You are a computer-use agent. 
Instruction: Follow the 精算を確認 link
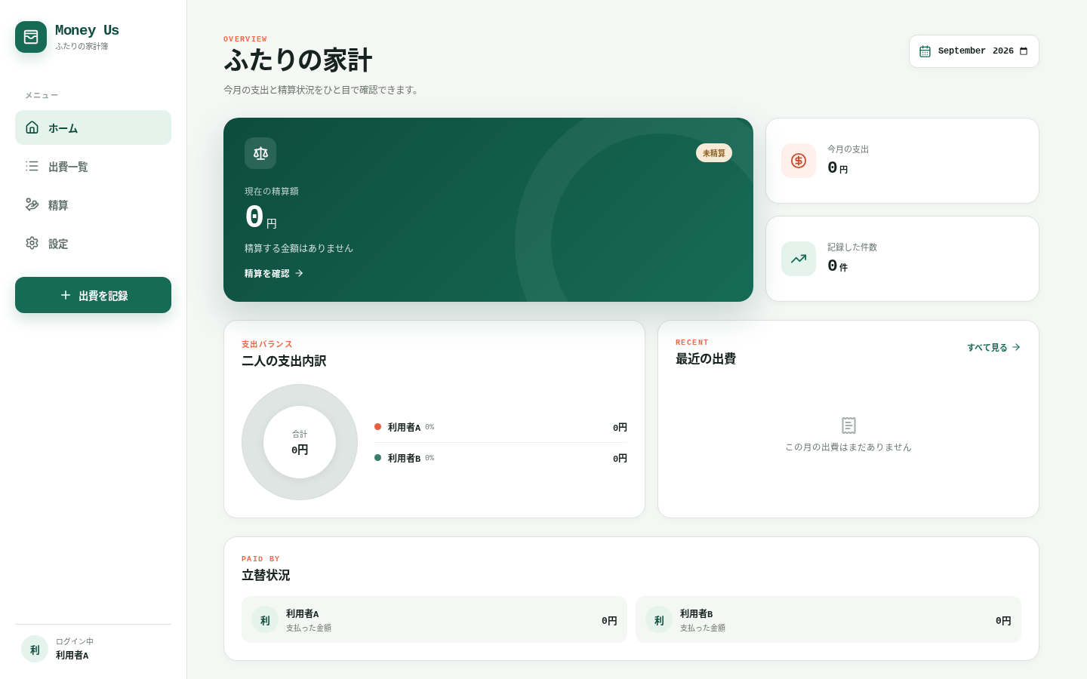pyautogui.click(x=274, y=273)
